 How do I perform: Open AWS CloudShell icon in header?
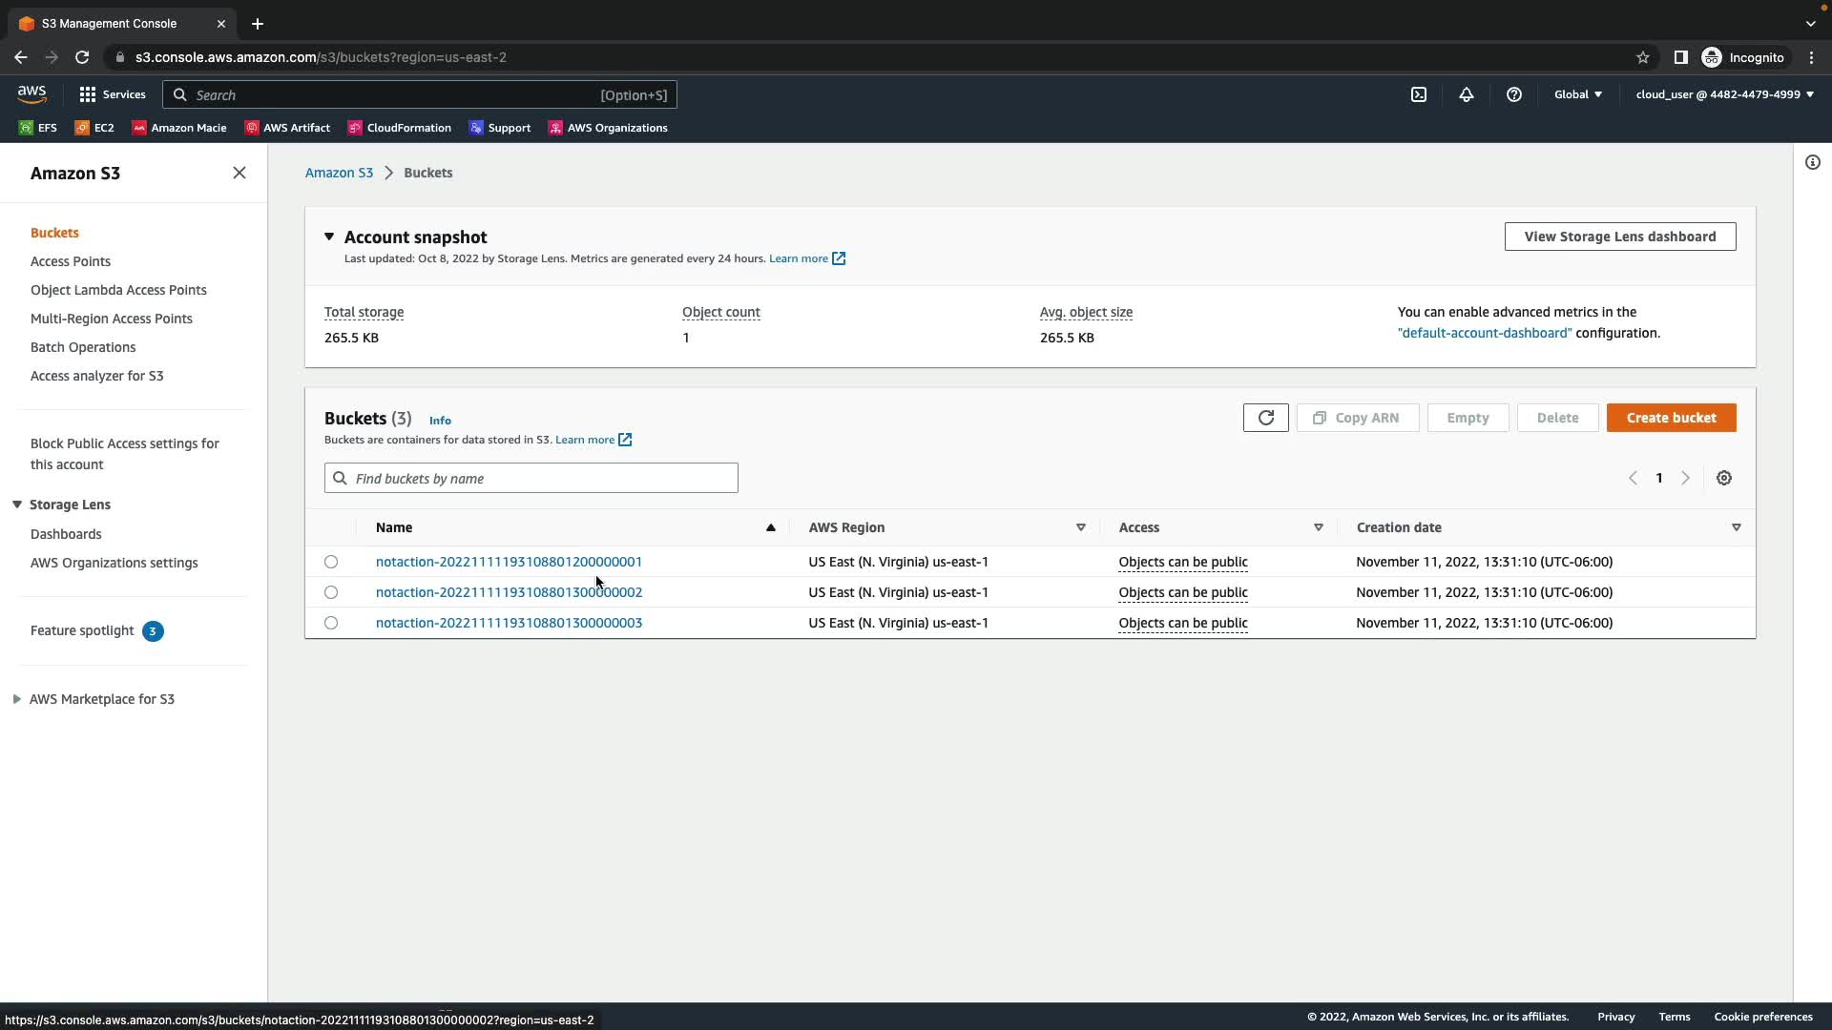1419,94
